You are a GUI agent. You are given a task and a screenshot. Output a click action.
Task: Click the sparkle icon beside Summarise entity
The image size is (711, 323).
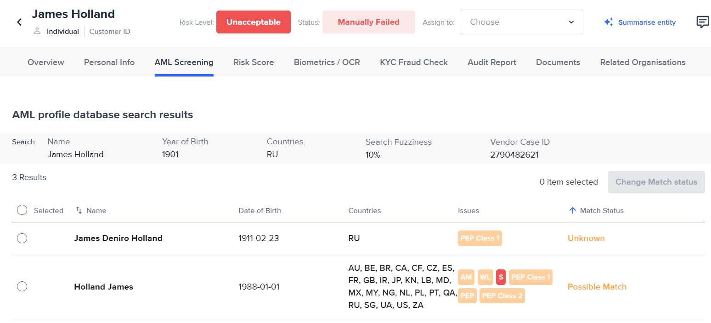[609, 22]
